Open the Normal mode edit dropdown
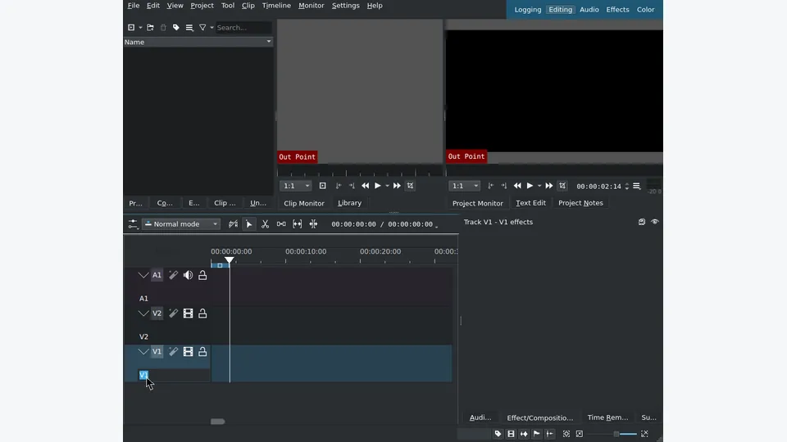787x442 pixels. (181, 224)
